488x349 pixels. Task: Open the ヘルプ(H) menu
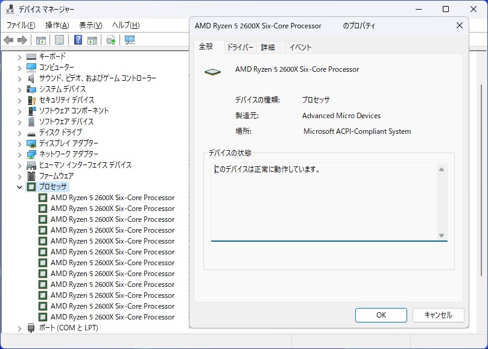point(125,25)
